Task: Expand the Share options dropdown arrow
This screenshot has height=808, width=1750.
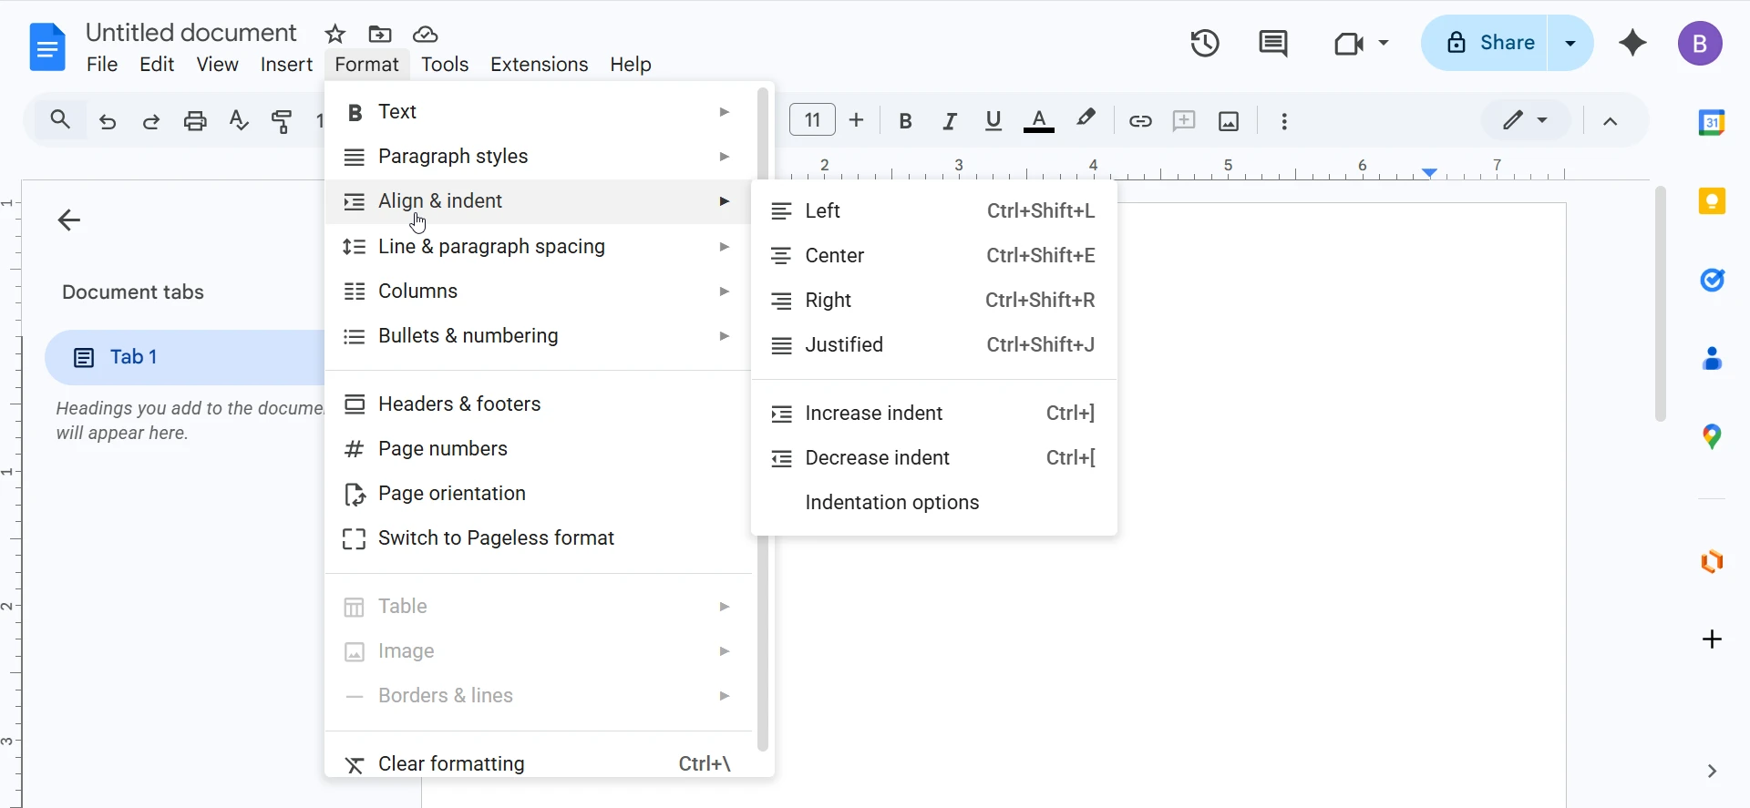Action: tap(1570, 43)
